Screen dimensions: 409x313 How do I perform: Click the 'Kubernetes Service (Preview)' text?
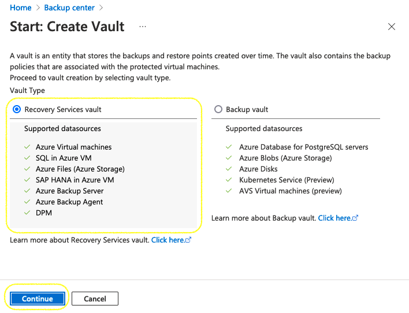pos(287,180)
